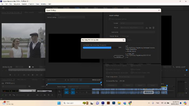Open the Time Interpolation dropdown
The image size is (189, 106).
131,77
